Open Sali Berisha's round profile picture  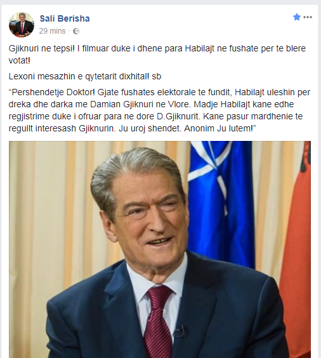coord(22,25)
